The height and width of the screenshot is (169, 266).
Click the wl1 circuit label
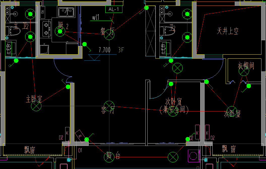[x=96, y=17]
